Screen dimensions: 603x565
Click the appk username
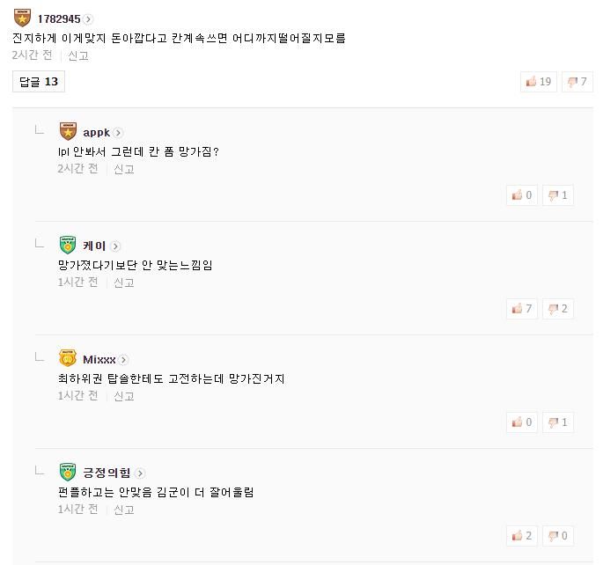pyautogui.click(x=96, y=133)
